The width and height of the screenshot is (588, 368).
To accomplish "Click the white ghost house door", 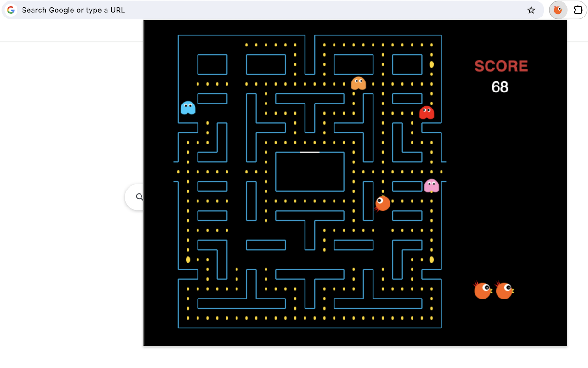I will point(310,152).
